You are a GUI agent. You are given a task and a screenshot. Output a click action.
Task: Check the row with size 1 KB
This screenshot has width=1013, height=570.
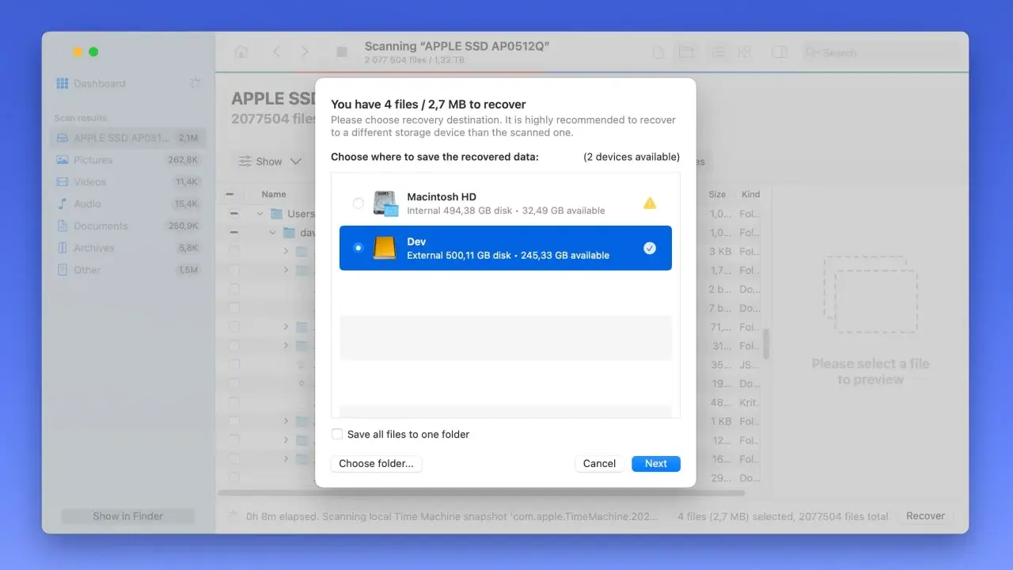click(x=233, y=421)
